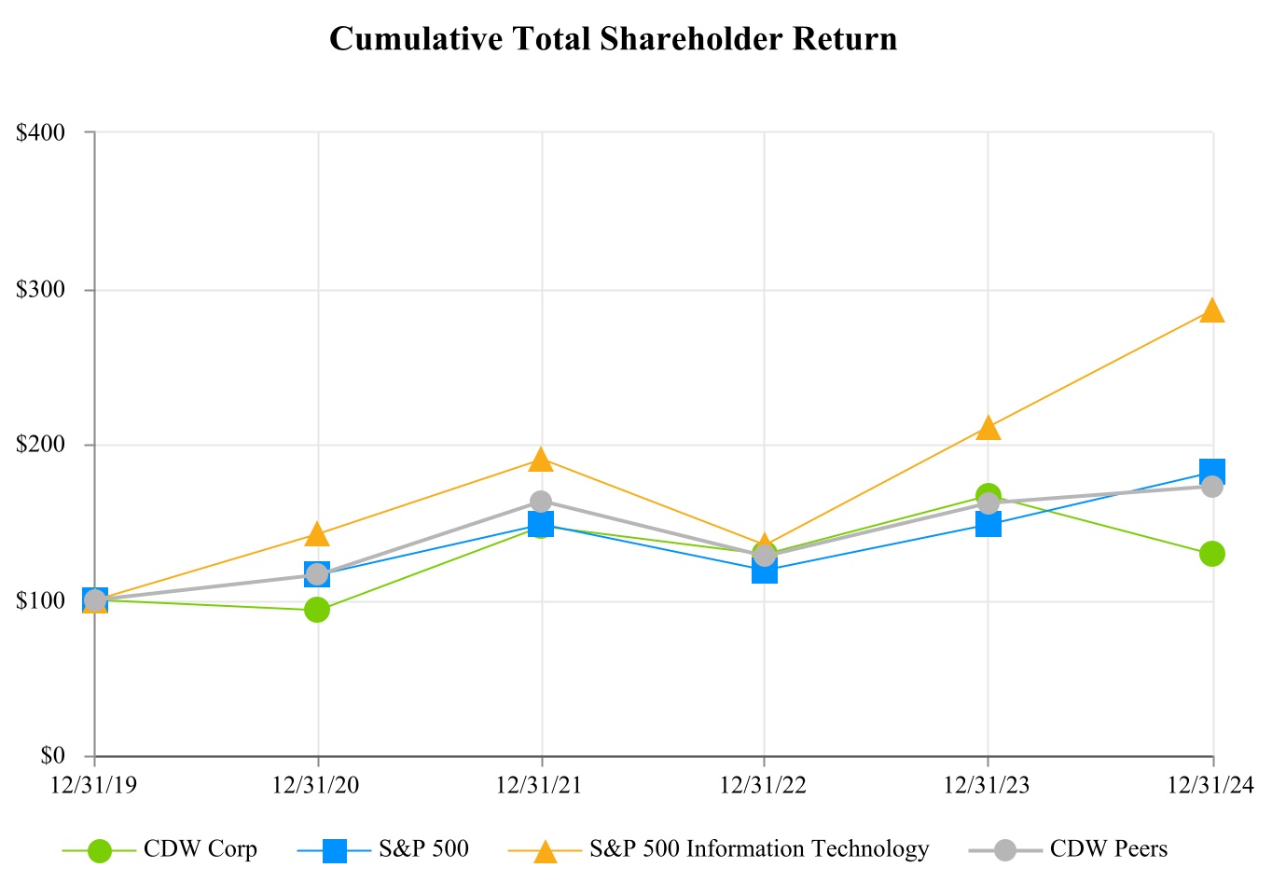Click the "S&P 500 Information Technology" legend label
This screenshot has width=1272, height=895.
click(x=759, y=849)
